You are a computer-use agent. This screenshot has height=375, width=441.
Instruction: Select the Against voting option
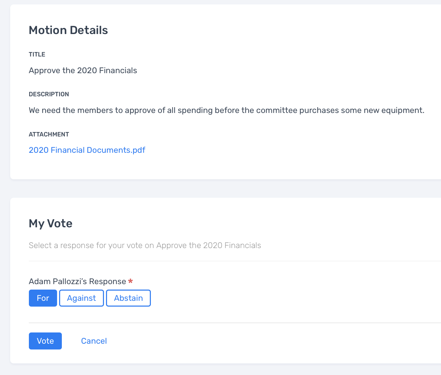pyautogui.click(x=81, y=298)
